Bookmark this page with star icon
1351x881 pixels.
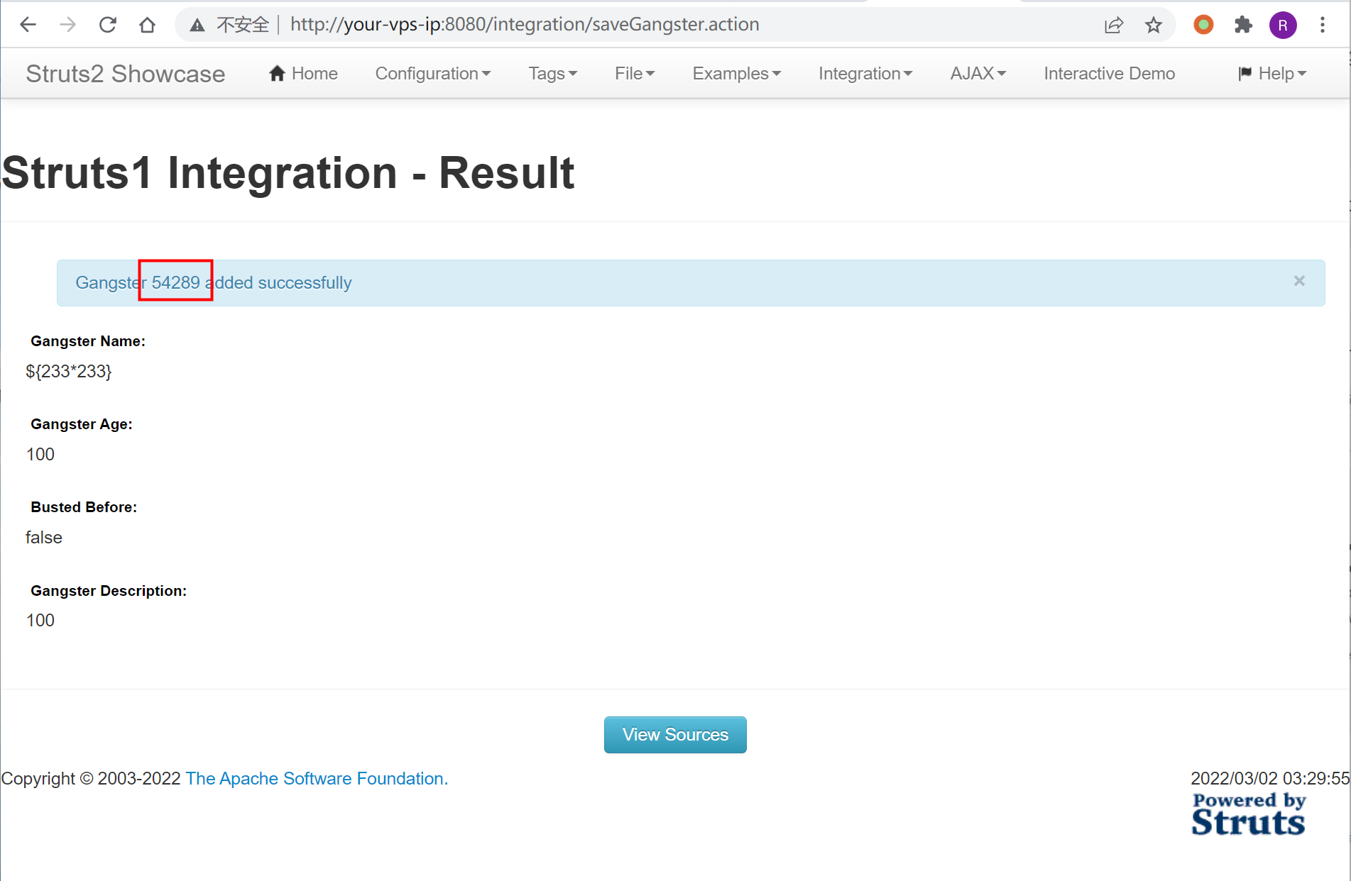pyautogui.click(x=1154, y=26)
